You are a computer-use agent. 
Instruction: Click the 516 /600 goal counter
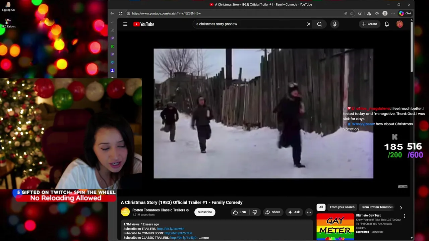415,150
